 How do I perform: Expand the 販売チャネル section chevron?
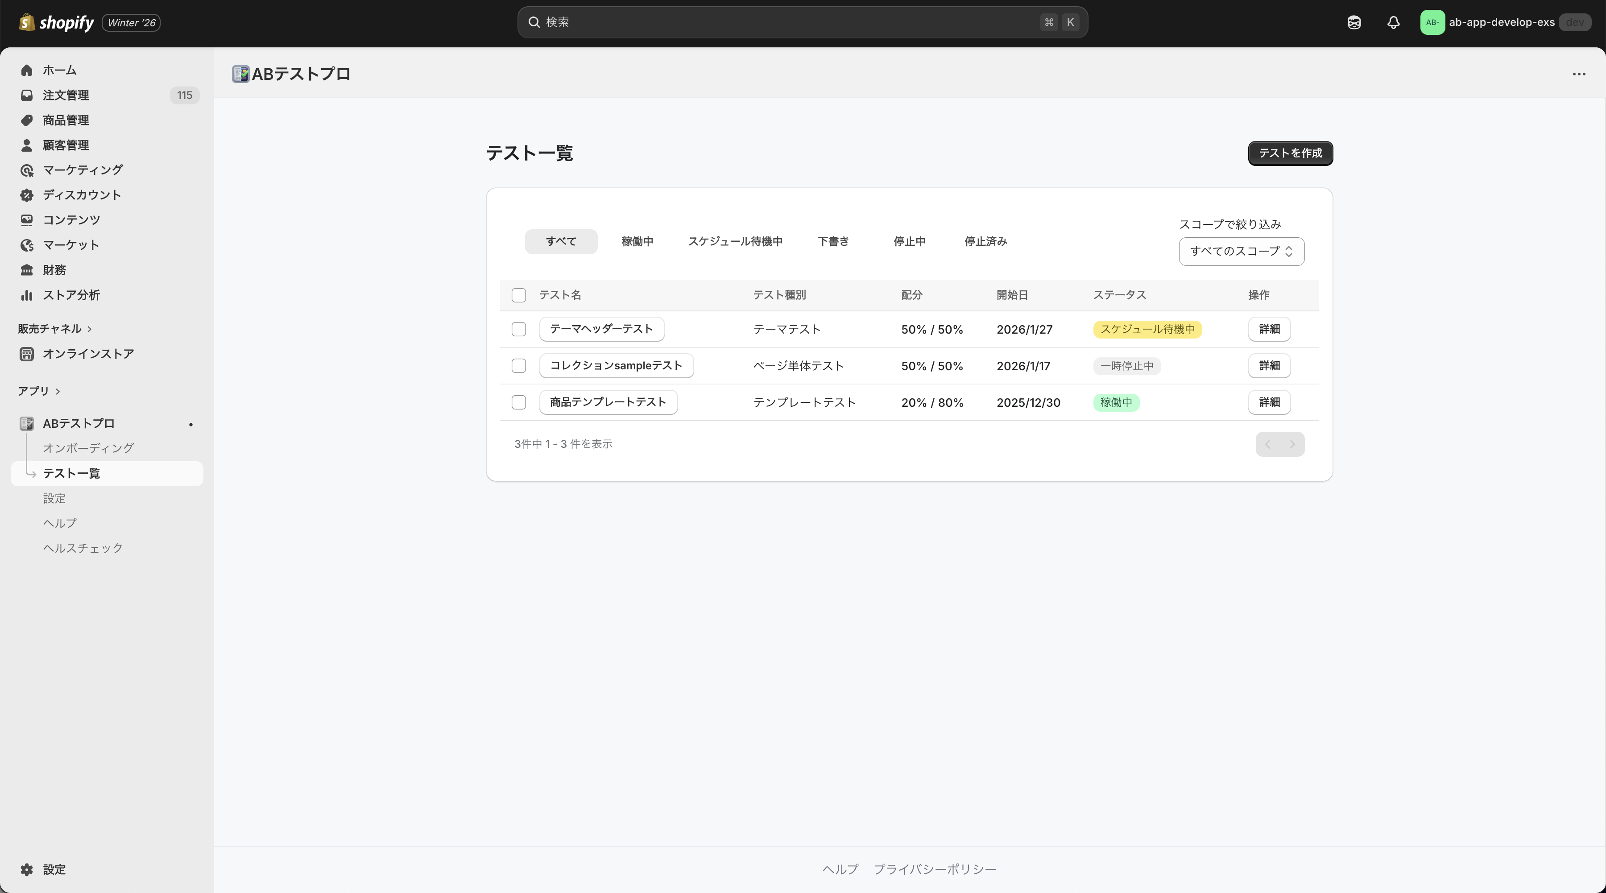coord(89,329)
